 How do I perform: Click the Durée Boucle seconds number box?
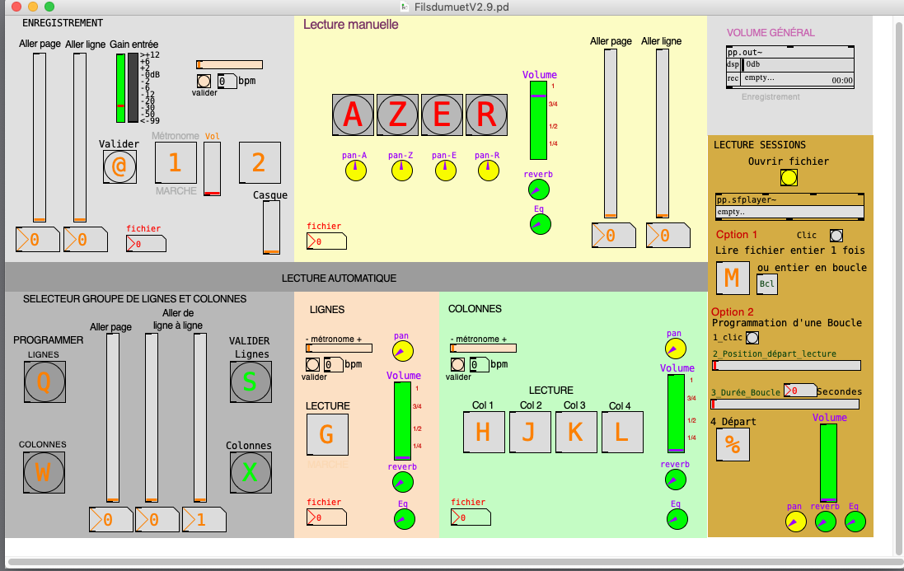click(x=799, y=391)
